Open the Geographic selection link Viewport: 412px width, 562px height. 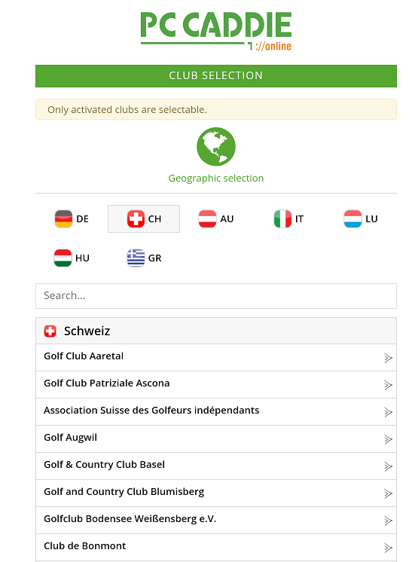coord(216,178)
